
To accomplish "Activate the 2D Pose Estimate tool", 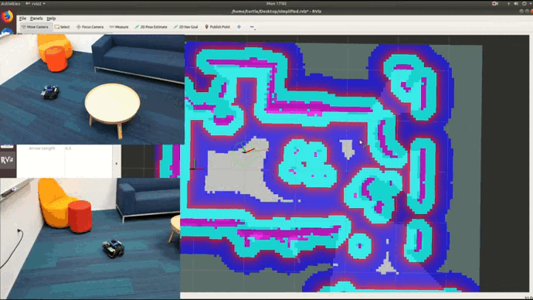I will pos(151,27).
